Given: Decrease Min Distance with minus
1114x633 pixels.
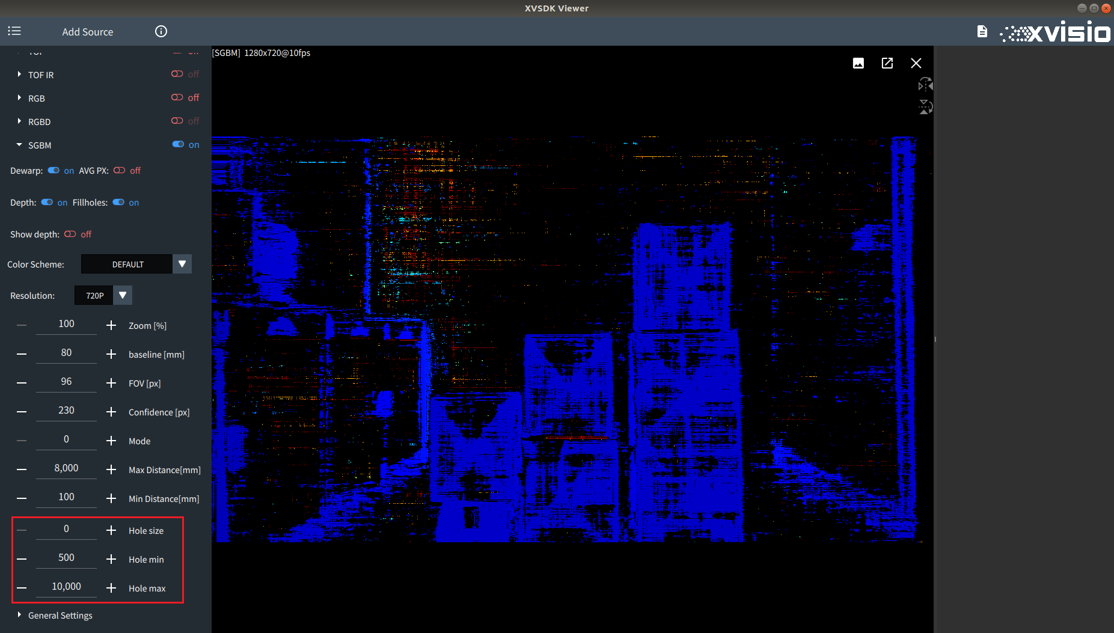Looking at the screenshot, I should [22, 498].
